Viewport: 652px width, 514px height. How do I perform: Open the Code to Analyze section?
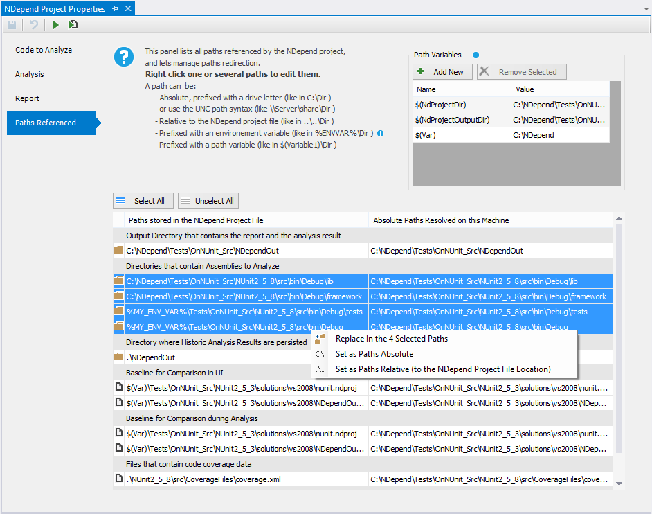click(x=44, y=50)
